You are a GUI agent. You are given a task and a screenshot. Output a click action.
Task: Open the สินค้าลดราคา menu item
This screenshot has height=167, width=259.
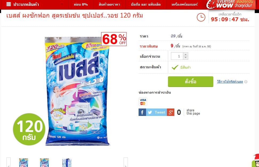[x=109, y=5]
